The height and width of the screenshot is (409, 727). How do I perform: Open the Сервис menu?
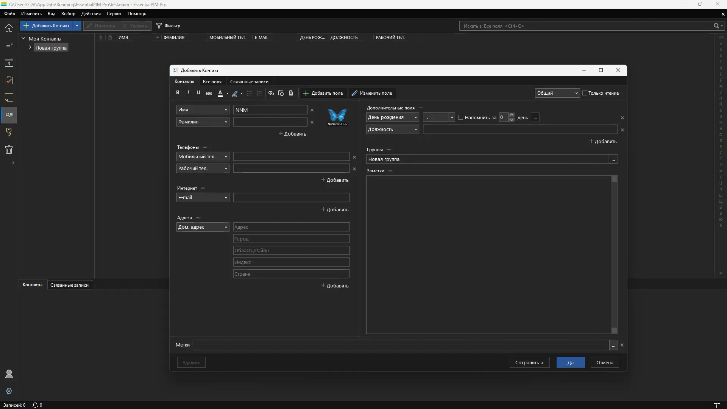coord(114,14)
